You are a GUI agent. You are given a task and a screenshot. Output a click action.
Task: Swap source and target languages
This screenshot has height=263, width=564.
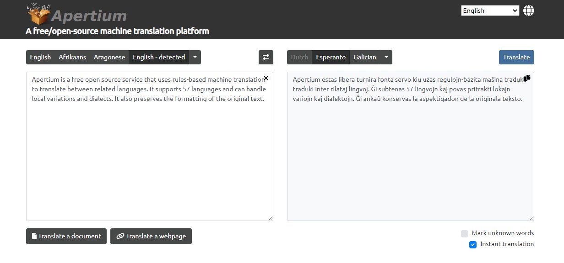tap(266, 57)
